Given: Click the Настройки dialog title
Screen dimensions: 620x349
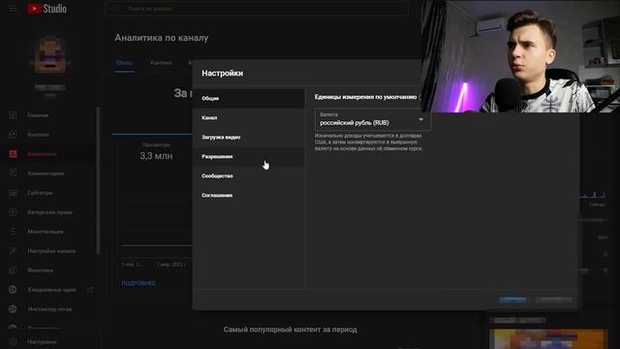Looking at the screenshot, I should click(x=222, y=74).
